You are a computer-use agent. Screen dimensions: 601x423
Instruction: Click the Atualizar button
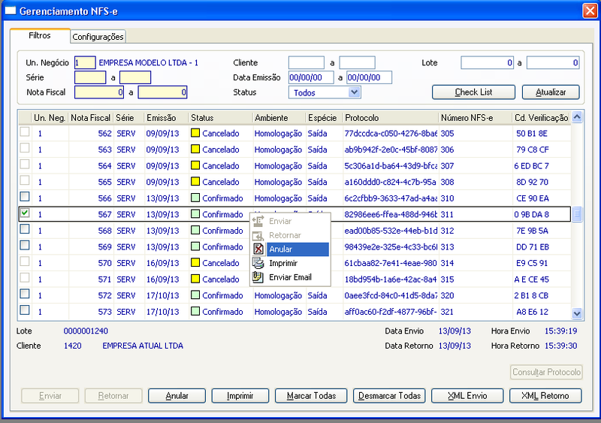[x=551, y=92]
